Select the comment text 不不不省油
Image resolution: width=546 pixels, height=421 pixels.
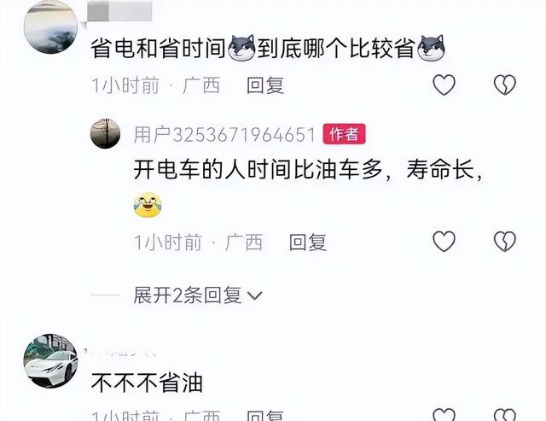pos(148,383)
